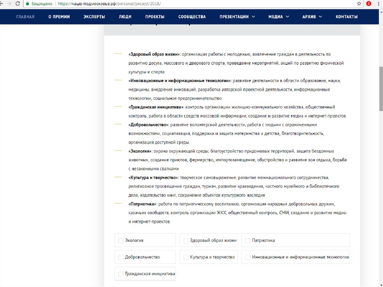
Task: Expand the ПРЕЗЕНТАЦИИ dropdown menu
Action: tap(237, 16)
